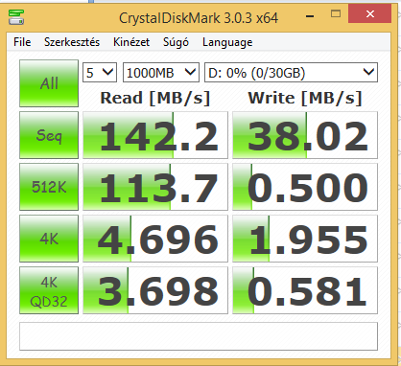This screenshot has width=401, height=366.
Task: Run all benchmarks with All button
Action: [x=49, y=83]
